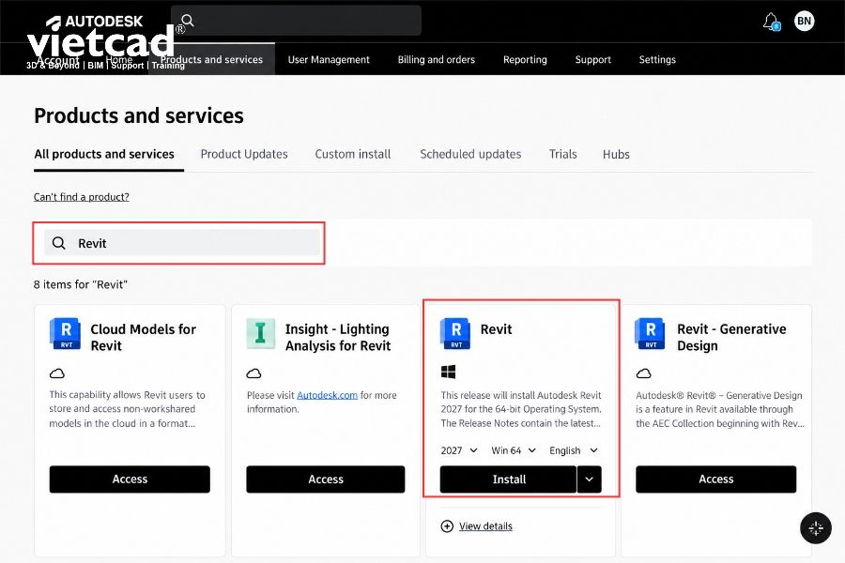This screenshot has height=563, width=845.
Task: Click Access on Insight - Lighting Analysis
Action: (x=326, y=479)
